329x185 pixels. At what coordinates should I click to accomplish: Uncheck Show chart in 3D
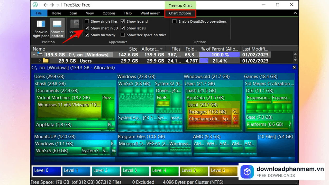pos(87,28)
